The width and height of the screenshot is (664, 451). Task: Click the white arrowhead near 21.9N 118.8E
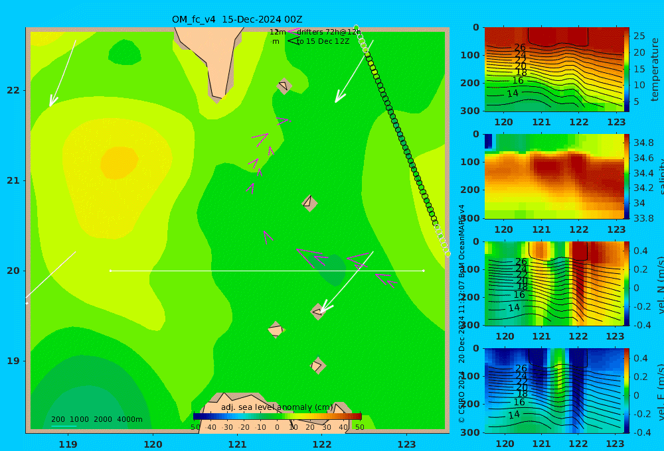click(53, 101)
